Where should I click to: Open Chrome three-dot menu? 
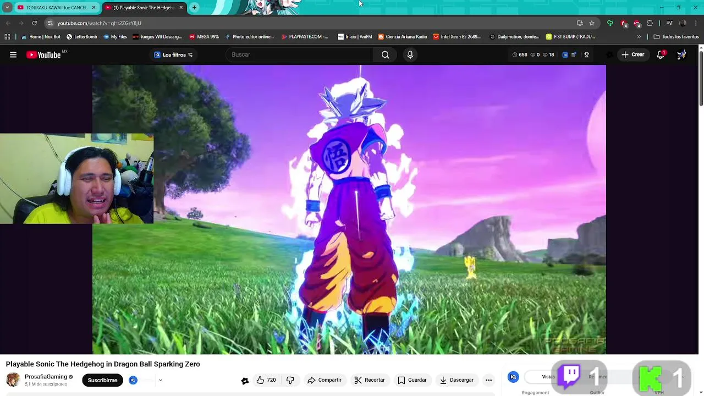point(696,23)
